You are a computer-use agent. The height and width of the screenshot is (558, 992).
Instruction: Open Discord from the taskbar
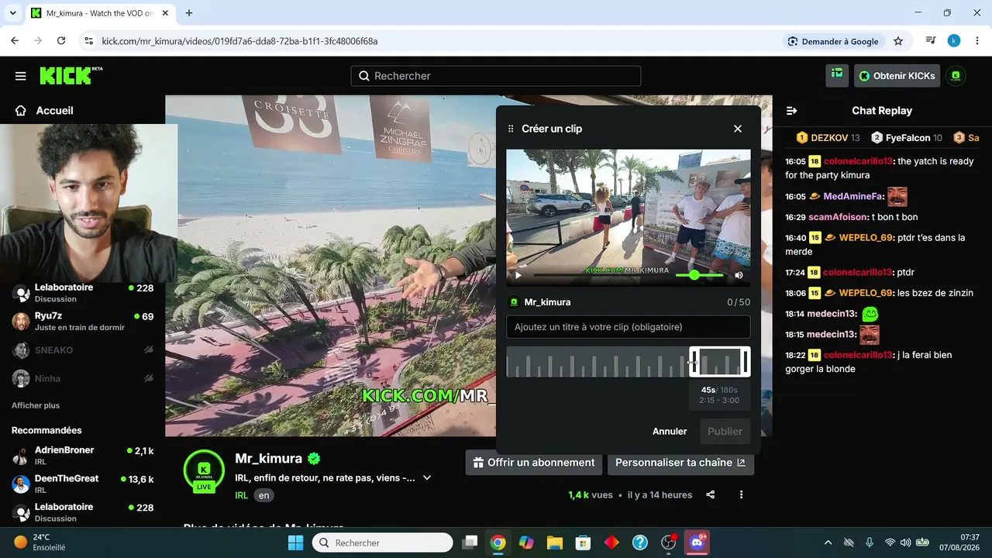click(x=697, y=542)
